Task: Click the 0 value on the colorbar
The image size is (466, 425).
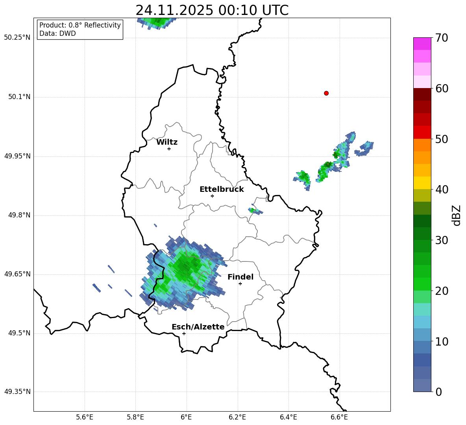Action: pos(438,392)
